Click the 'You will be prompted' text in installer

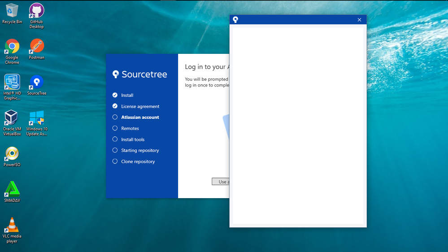pos(206,79)
